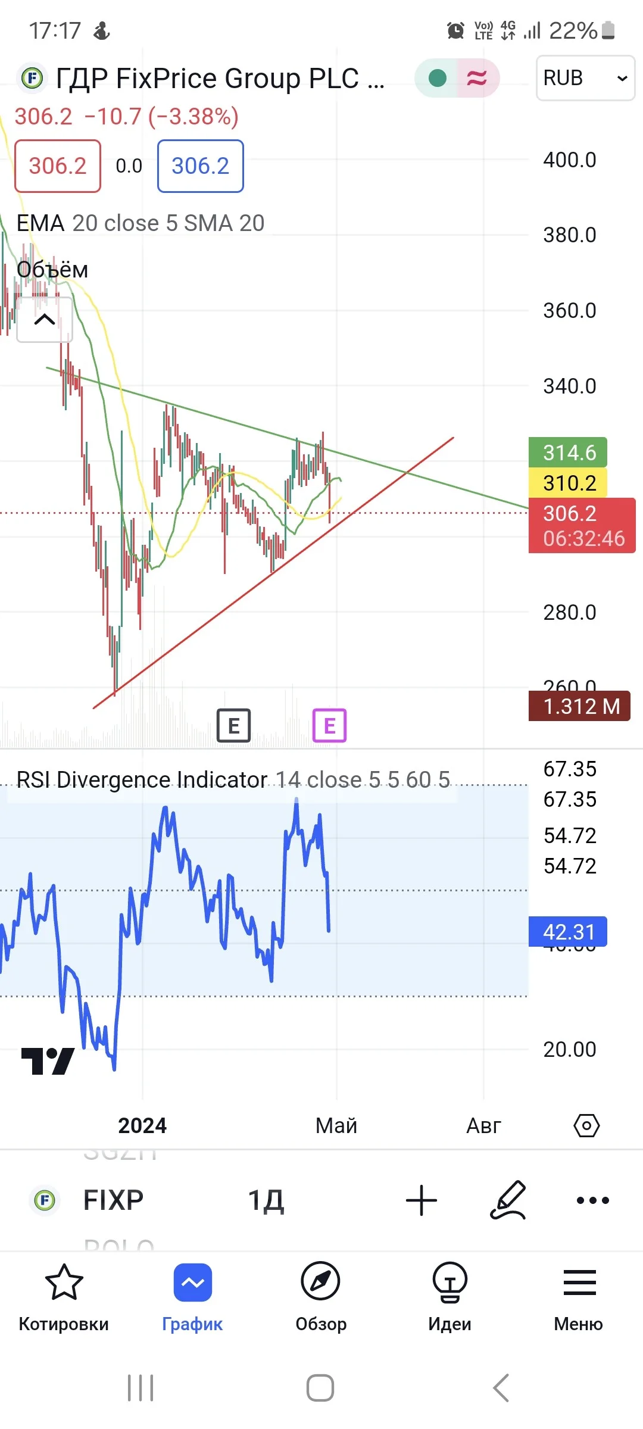Tap the Android home button
The width and height of the screenshot is (643, 1429).
pyautogui.click(x=320, y=1388)
